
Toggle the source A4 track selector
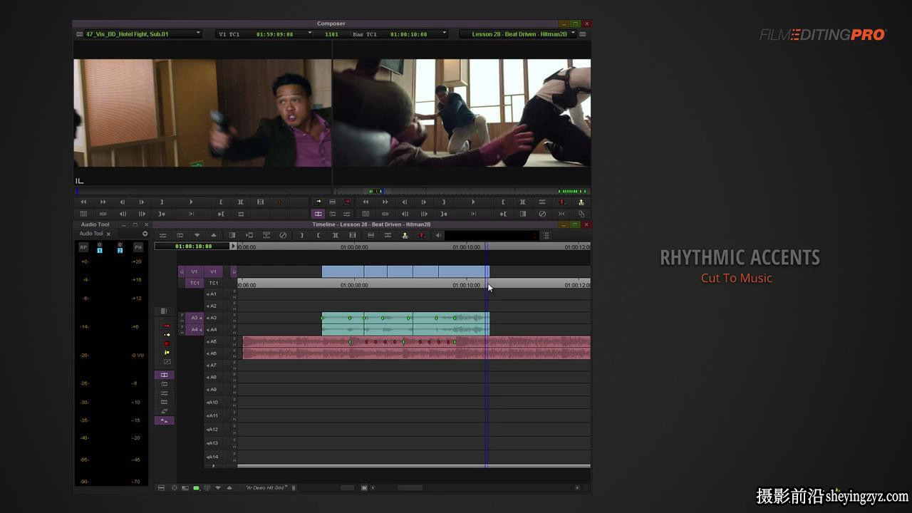coord(194,330)
